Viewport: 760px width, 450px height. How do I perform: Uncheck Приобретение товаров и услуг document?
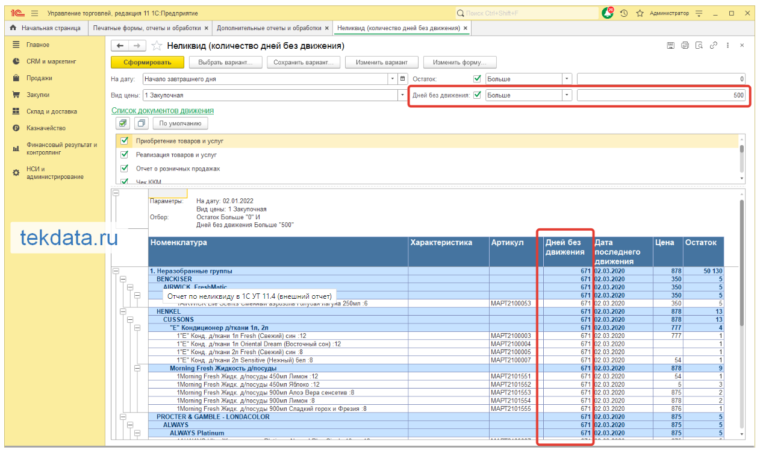(x=125, y=141)
